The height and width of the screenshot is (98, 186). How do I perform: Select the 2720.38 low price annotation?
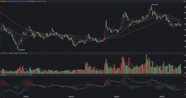[x=21, y=50]
